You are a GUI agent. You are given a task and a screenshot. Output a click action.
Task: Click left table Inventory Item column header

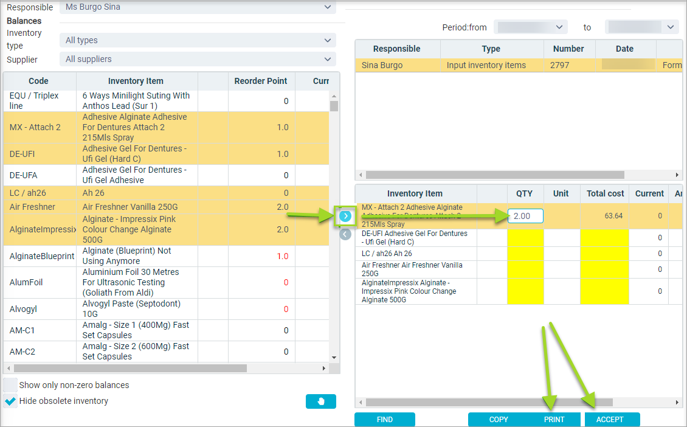point(136,81)
